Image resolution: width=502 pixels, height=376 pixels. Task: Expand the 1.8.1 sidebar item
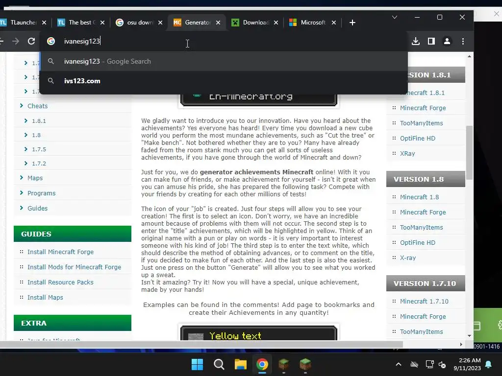coord(39,121)
